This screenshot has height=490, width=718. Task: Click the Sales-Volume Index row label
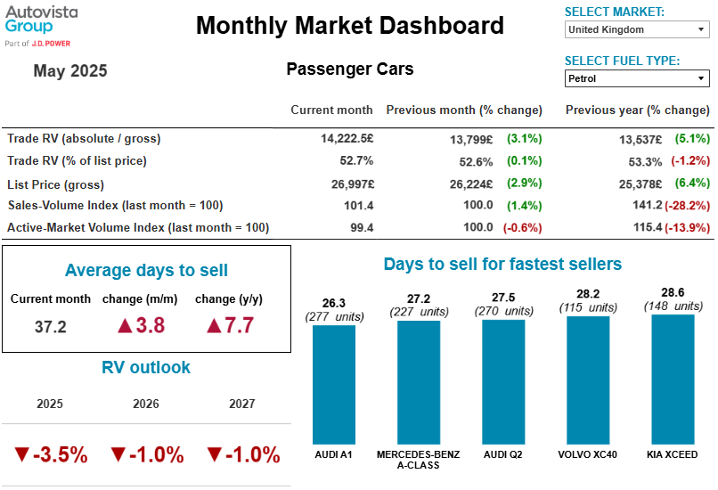(115, 206)
